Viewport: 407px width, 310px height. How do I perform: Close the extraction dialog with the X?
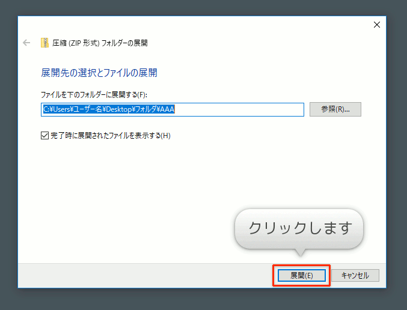tap(377, 25)
